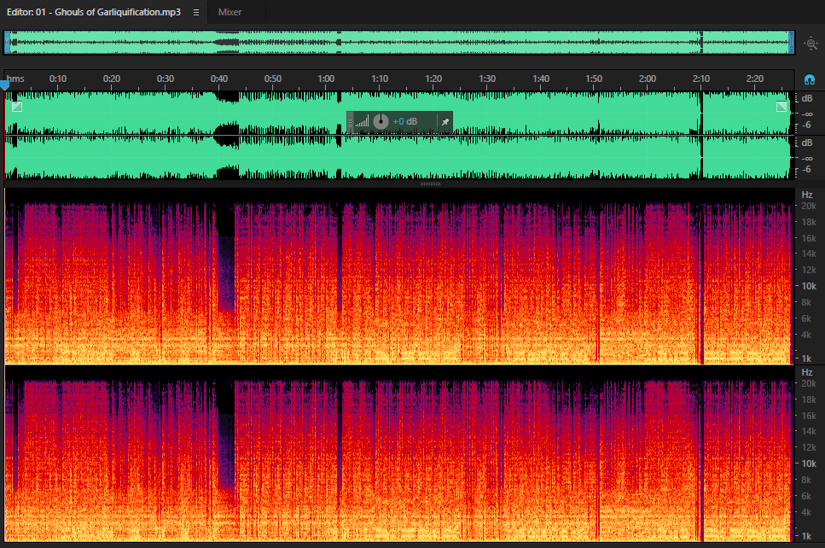Click the 1:00 mark on the time ruler
Viewport: 825px width, 548px height.
click(x=326, y=79)
